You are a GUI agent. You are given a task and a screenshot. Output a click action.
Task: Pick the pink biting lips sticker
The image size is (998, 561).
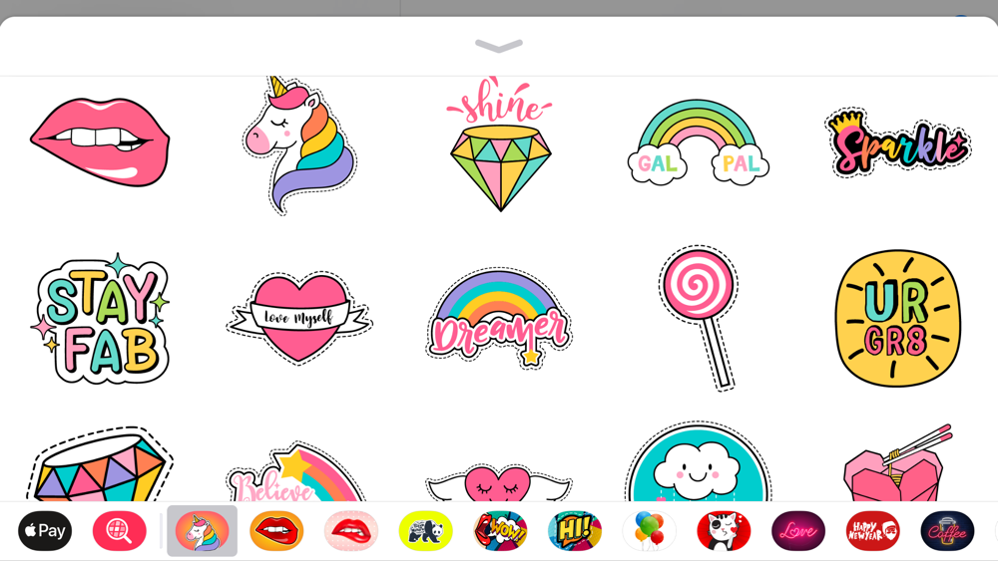[x=100, y=142]
